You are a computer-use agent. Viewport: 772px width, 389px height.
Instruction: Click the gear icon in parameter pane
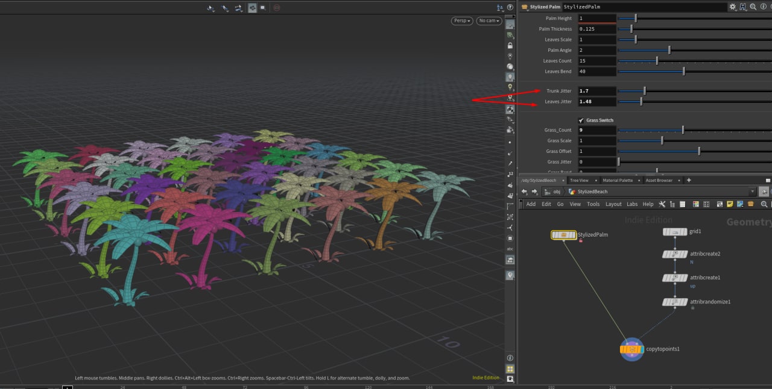(733, 7)
